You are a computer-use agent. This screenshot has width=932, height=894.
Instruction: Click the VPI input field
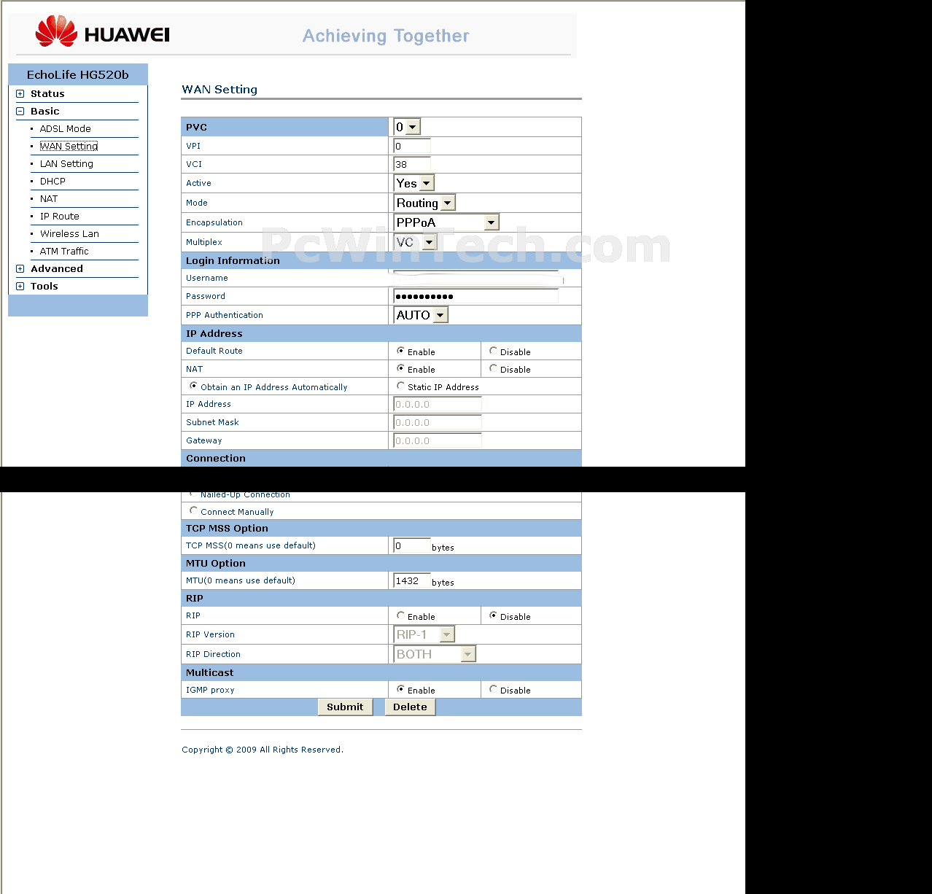point(412,146)
